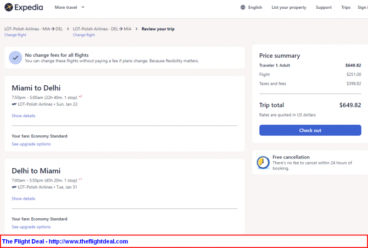Select the Trip total $649.82 amount
This screenshot has height=248, width=368.
350,105
